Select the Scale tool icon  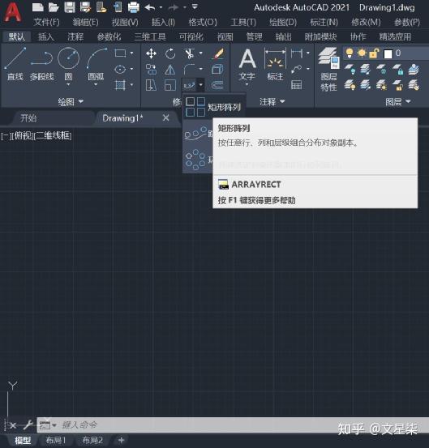(x=170, y=85)
